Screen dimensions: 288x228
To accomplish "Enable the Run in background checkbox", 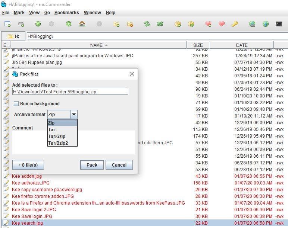I will (x=16, y=104).
